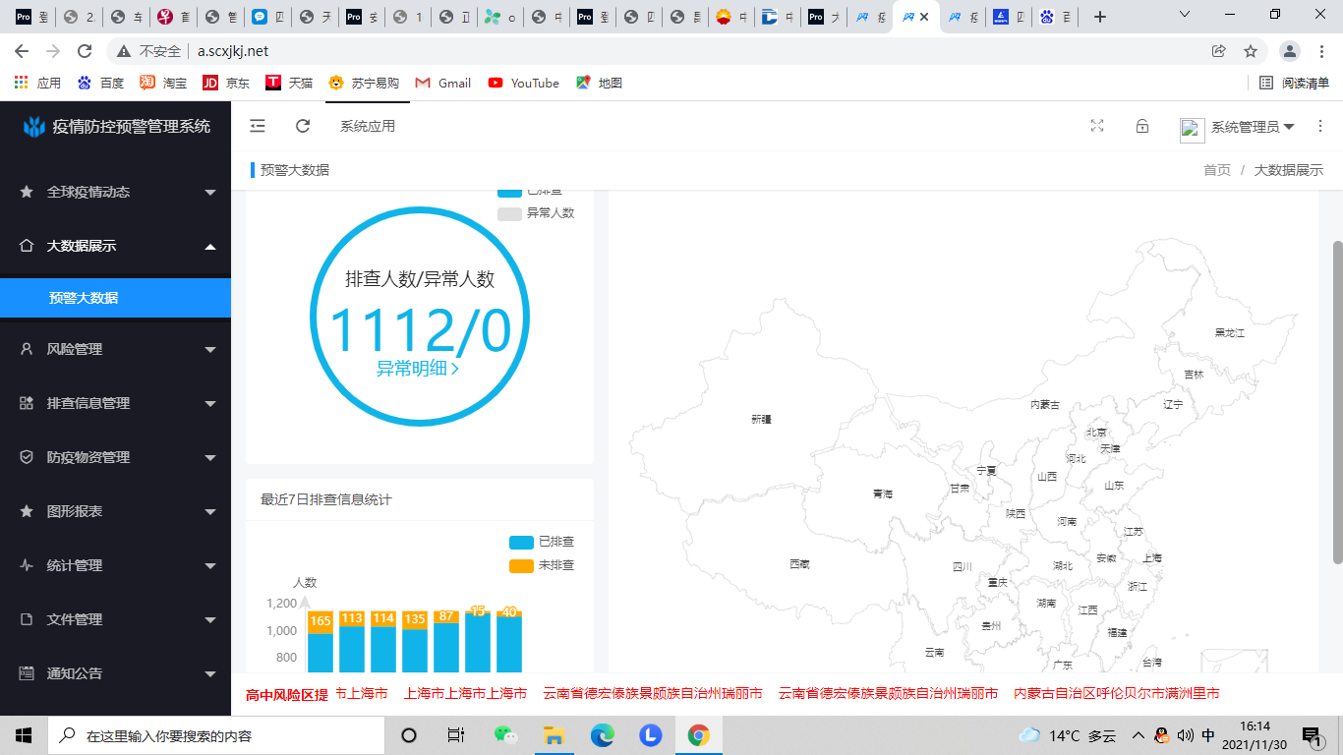Collapse the sidebar with the menu-fold icon
1343x755 pixels.
point(258,126)
